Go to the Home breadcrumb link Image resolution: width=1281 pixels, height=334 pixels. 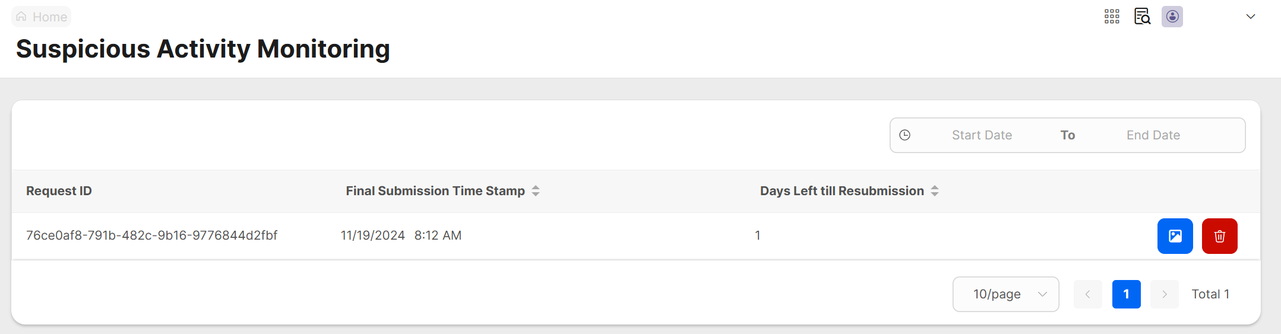pos(50,17)
